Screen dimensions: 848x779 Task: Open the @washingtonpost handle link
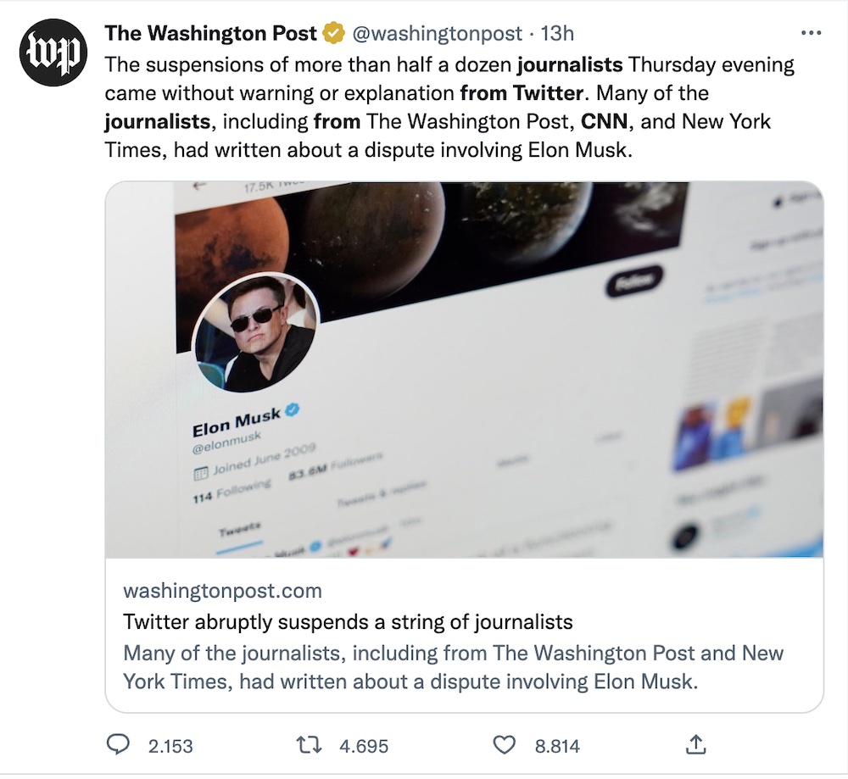tap(436, 34)
